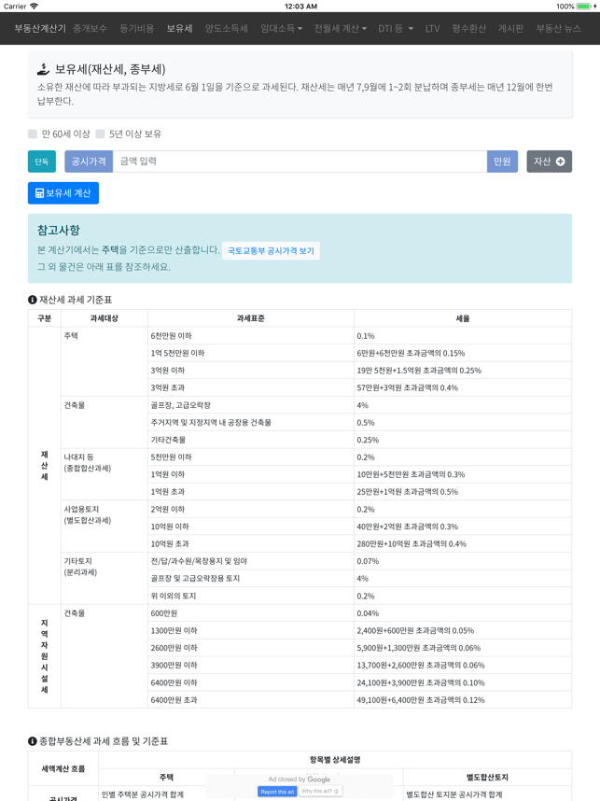The height and width of the screenshot is (801, 600).
Task: Click the Wi-Fi icon in status bar
Action: [x=35, y=6]
